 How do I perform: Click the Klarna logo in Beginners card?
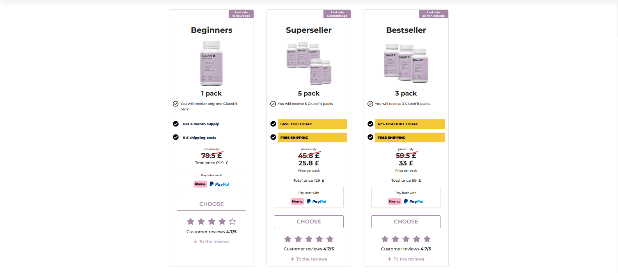[x=200, y=184]
